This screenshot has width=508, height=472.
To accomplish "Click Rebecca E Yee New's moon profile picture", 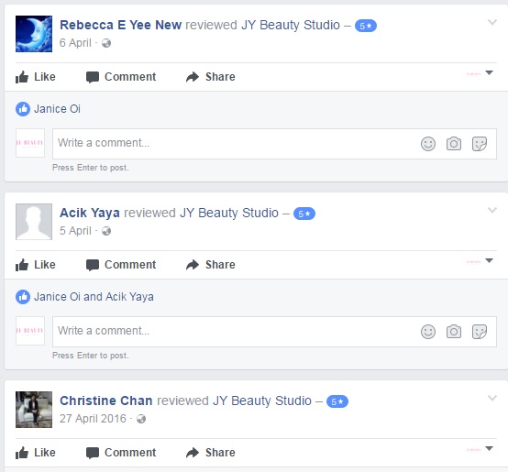I will click(x=34, y=34).
